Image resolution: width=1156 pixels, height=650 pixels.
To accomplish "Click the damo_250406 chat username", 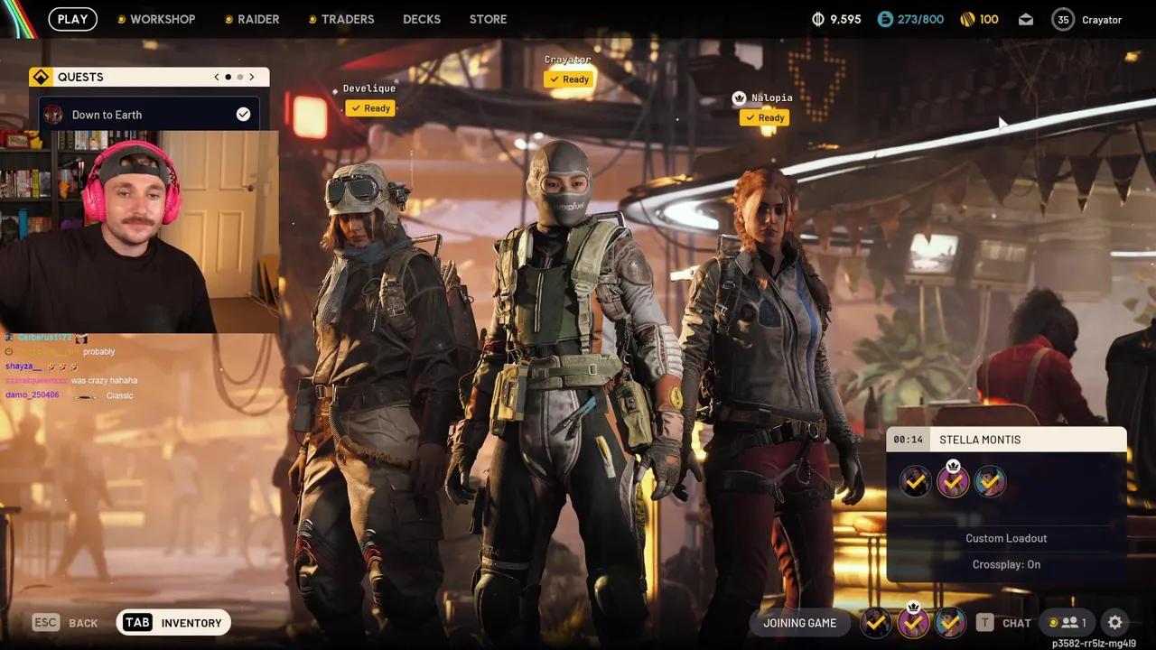I will tap(32, 395).
